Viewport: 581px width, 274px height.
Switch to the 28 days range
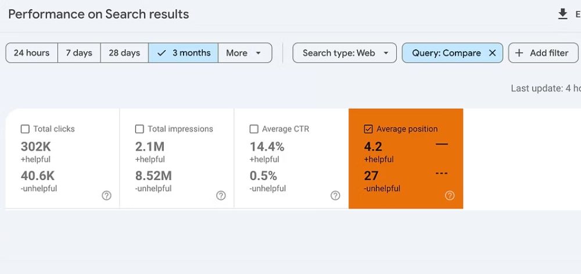coord(124,53)
